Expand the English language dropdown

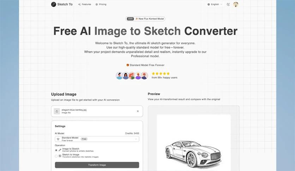[215, 4]
